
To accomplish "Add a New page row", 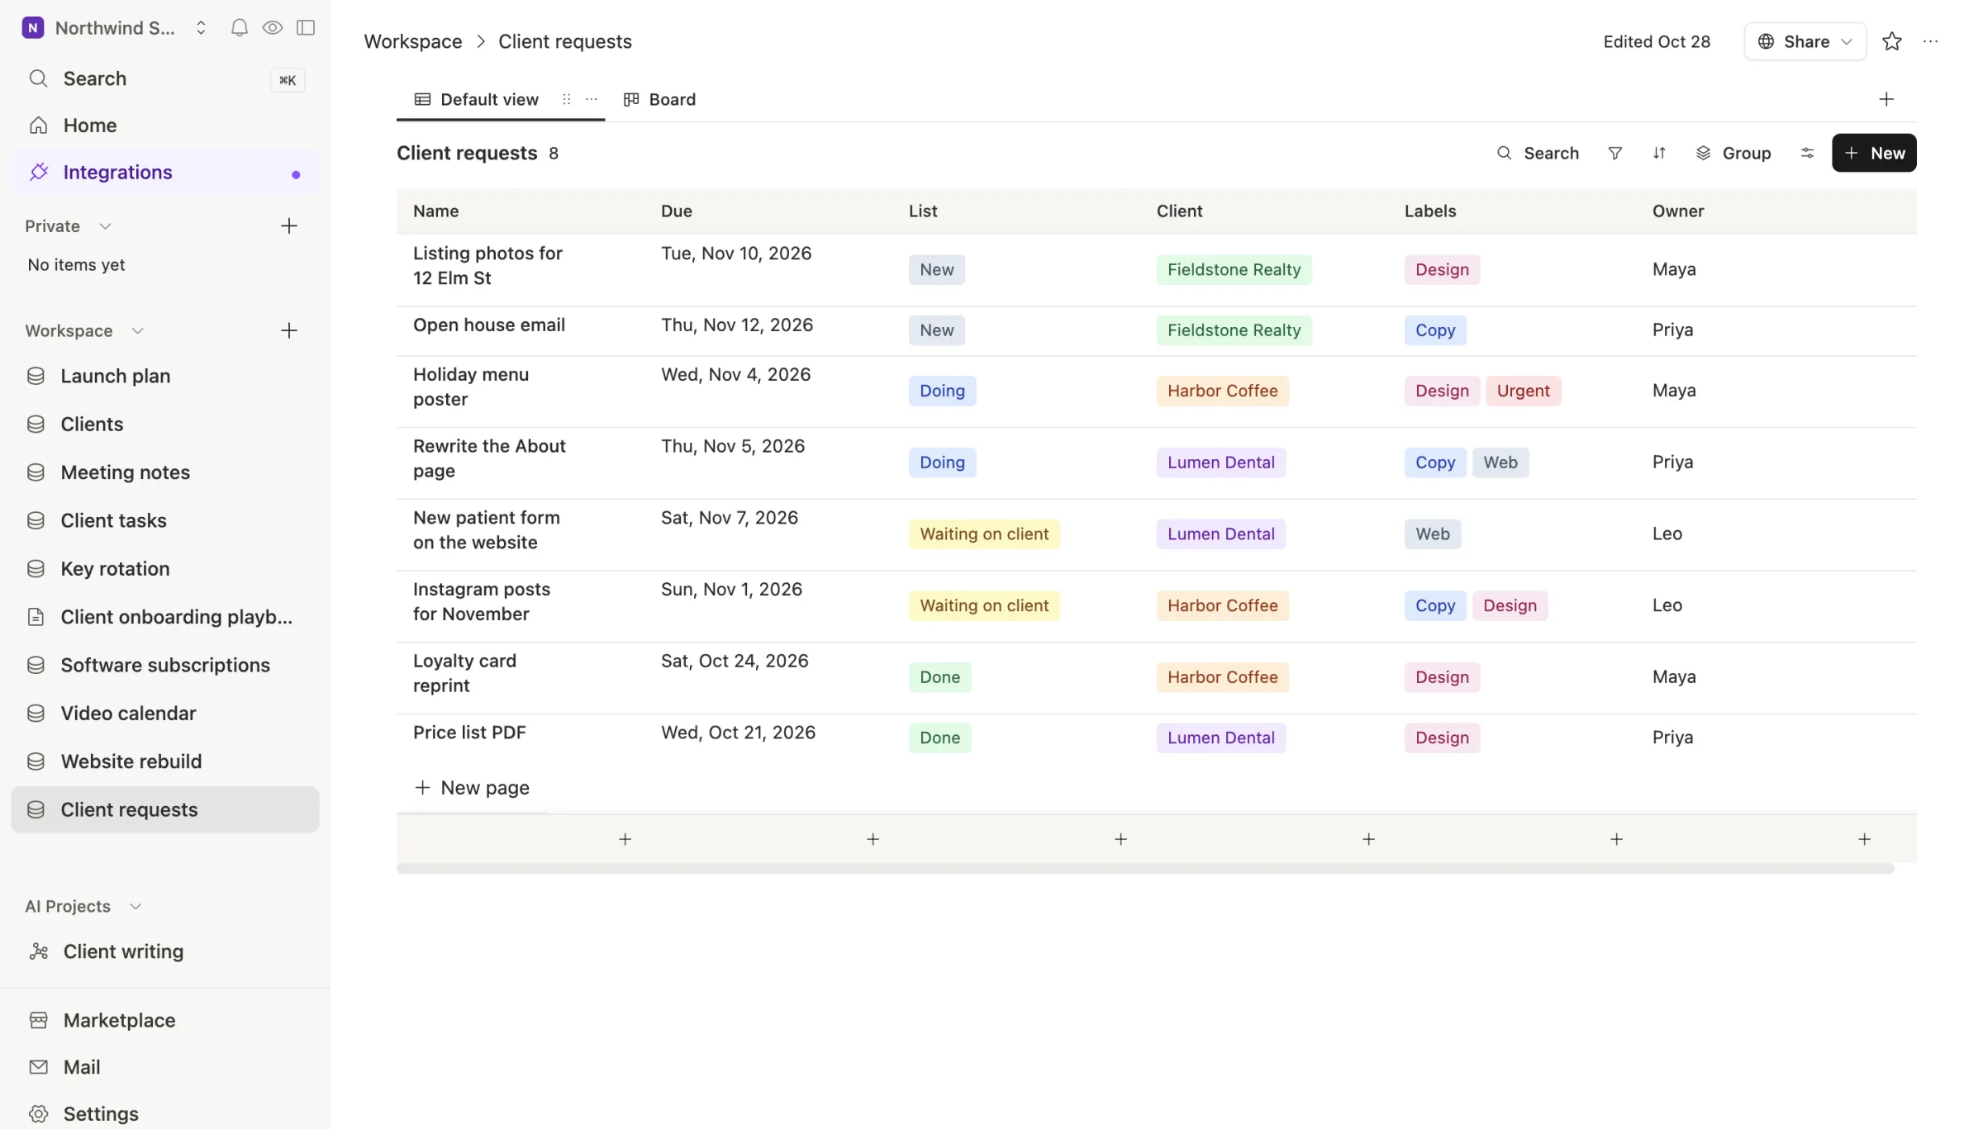I will [x=472, y=789].
